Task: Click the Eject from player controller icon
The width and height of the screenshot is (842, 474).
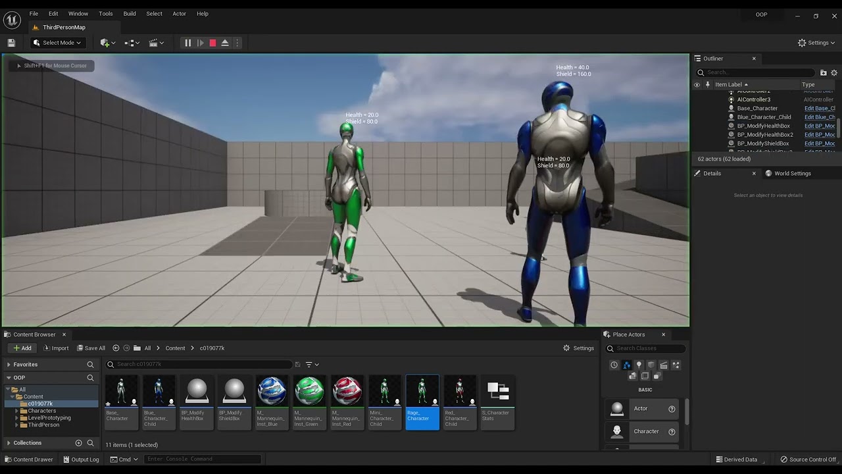Action: click(225, 43)
